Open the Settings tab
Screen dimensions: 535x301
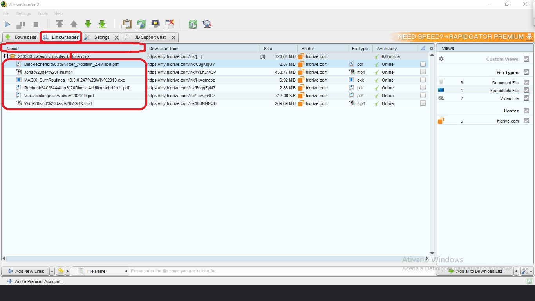[102, 37]
